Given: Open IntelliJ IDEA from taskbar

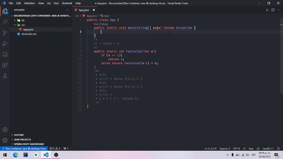Looking at the screenshot, I should coord(26,155).
